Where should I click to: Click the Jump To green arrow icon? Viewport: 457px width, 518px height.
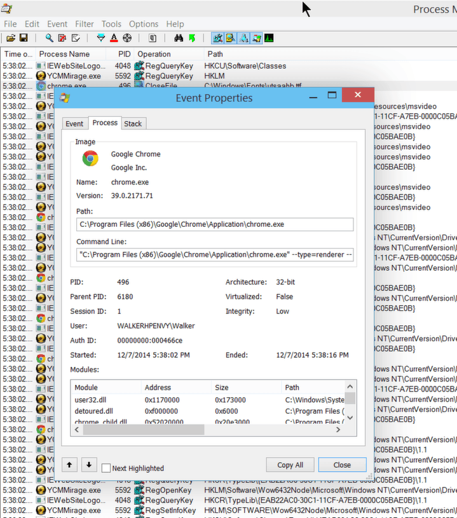click(191, 39)
